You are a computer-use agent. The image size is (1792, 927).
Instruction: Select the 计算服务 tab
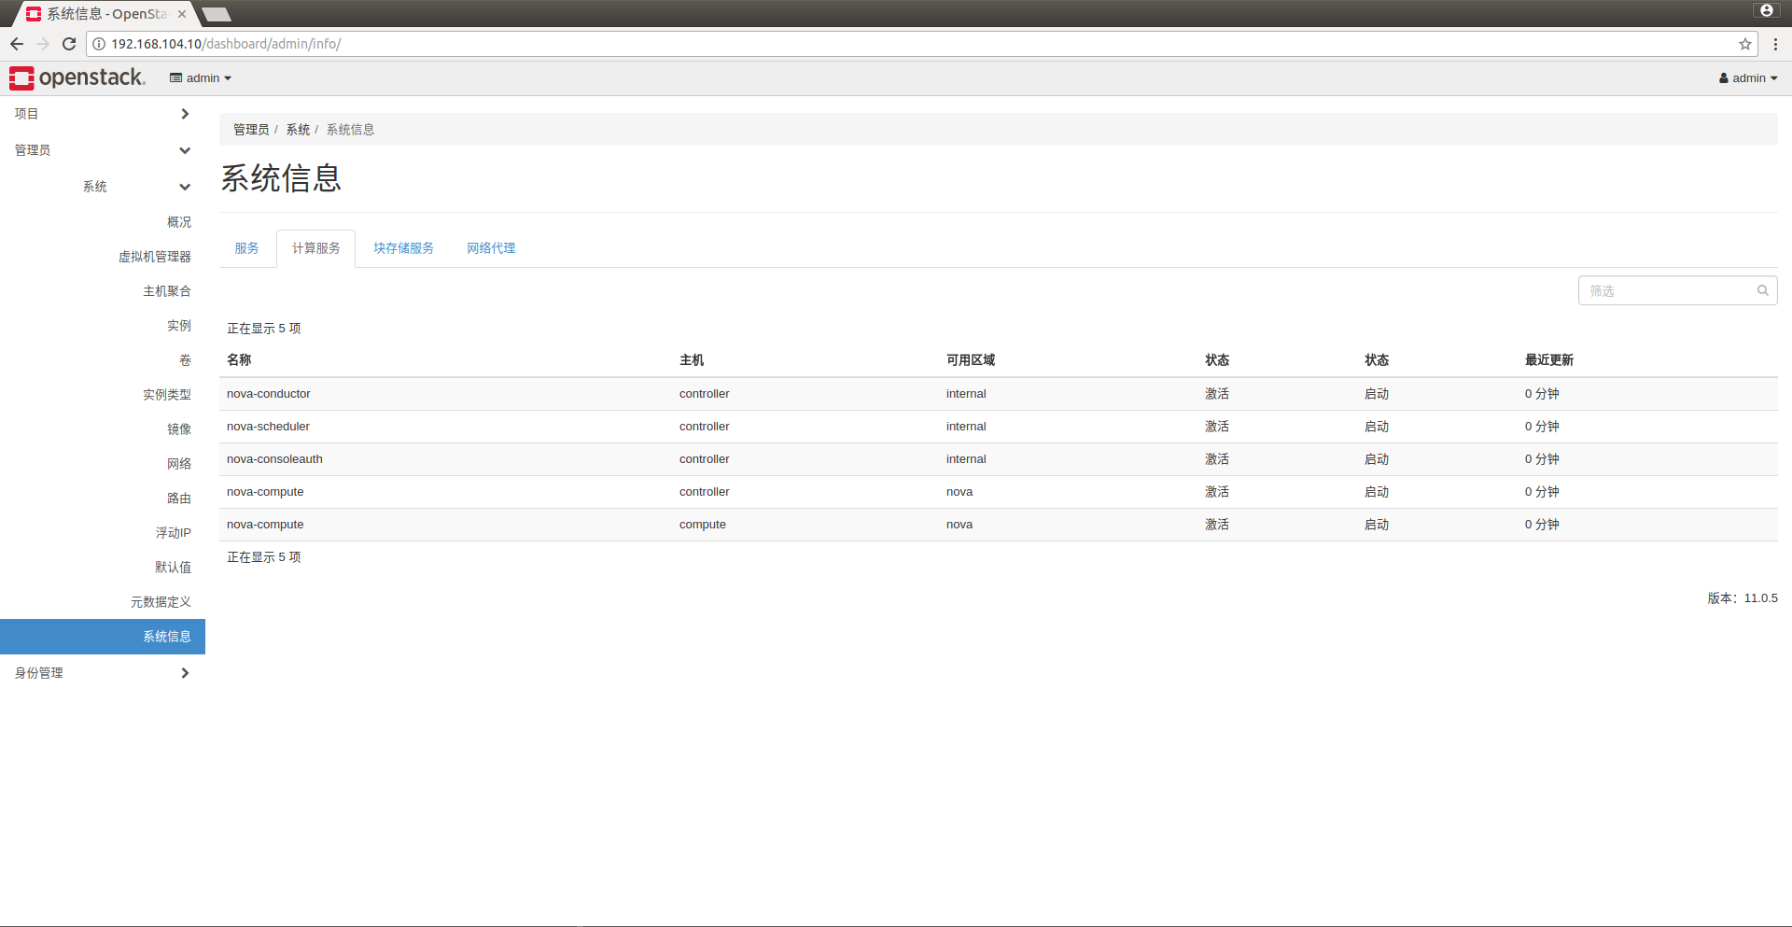tap(316, 248)
